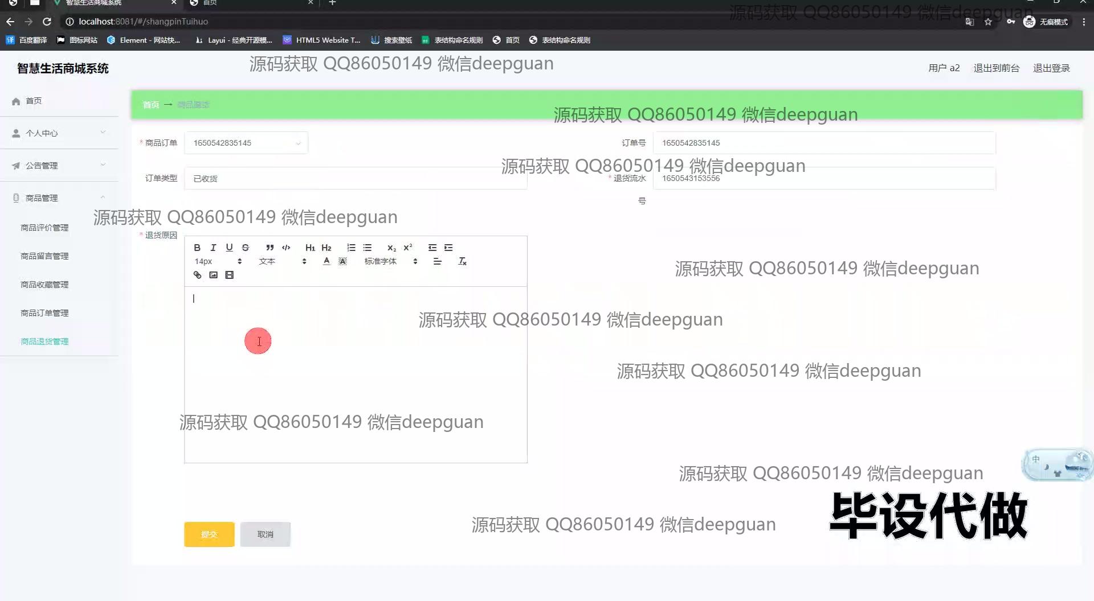Click the 无痕模式 incognito indicator
1094x601 pixels.
click(1046, 22)
